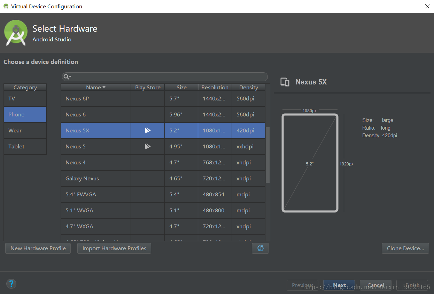Click the device list vertical scrollbar
This screenshot has height=294, width=434.
coord(268,155)
